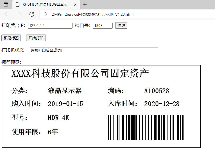
Task: Click the 打印机状态 label
Action: coord(13,50)
